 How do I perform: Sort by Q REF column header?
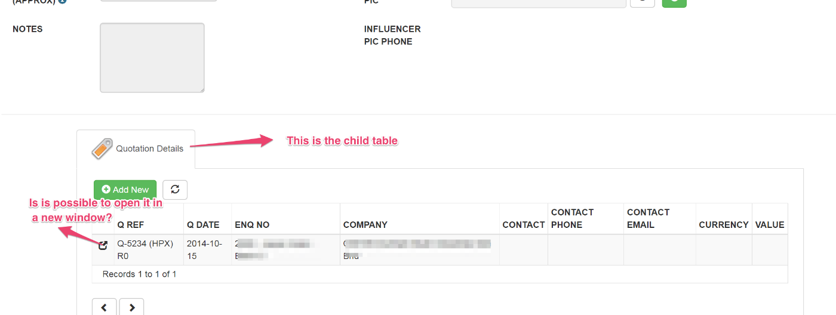tap(130, 225)
